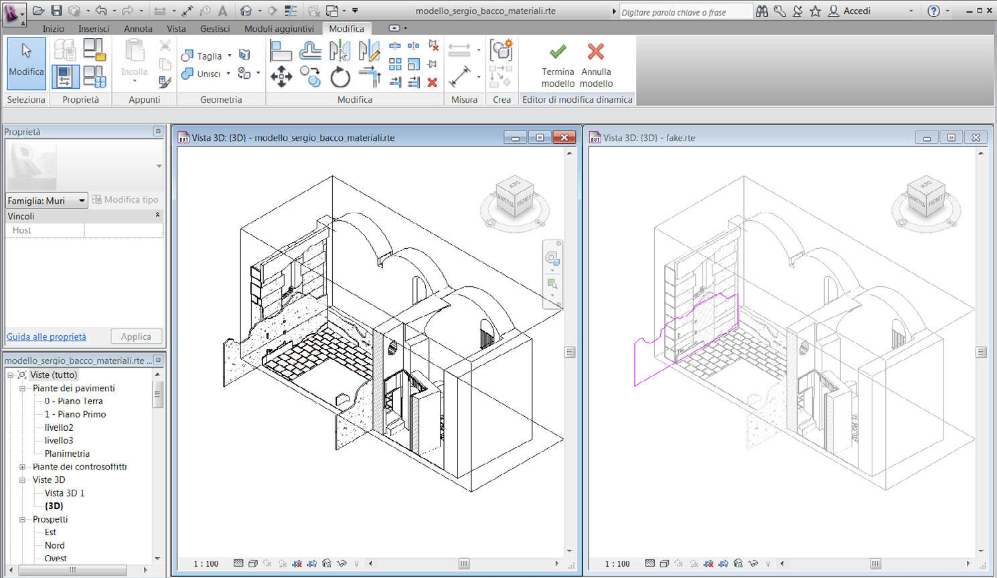Open the type selector dropdown in Proprietà
This screenshot has width=997, height=578.
[159, 166]
